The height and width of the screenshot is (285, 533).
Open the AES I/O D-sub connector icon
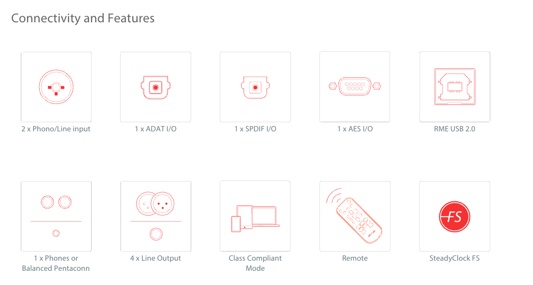[x=355, y=86]
